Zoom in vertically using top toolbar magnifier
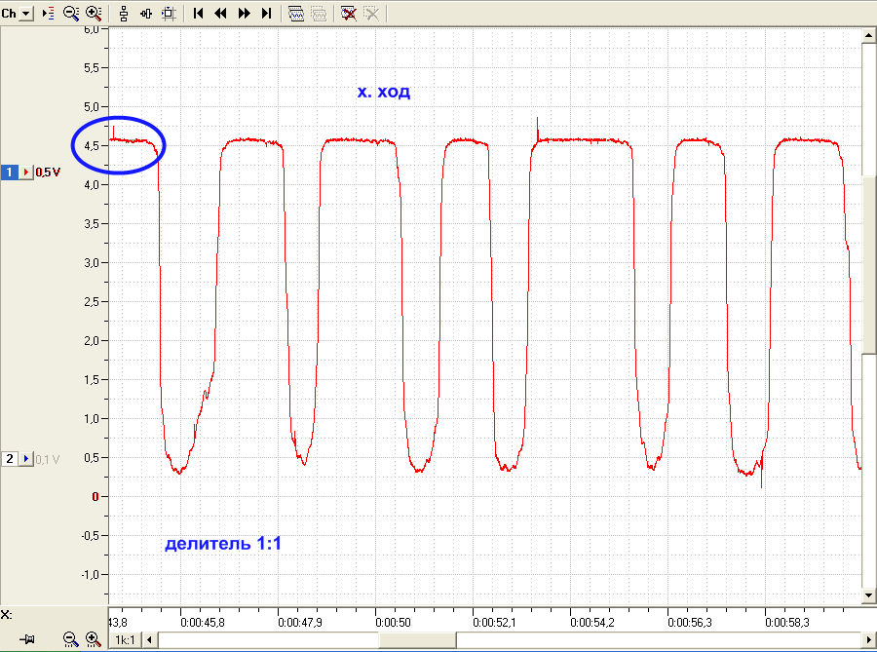This screenshot has width=877, height=652. coord(94,14)
